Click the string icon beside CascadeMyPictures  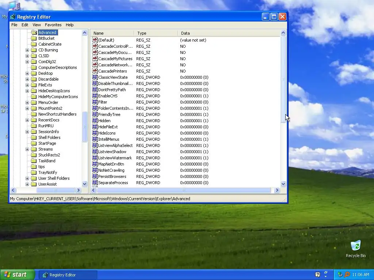click(95, 58)
